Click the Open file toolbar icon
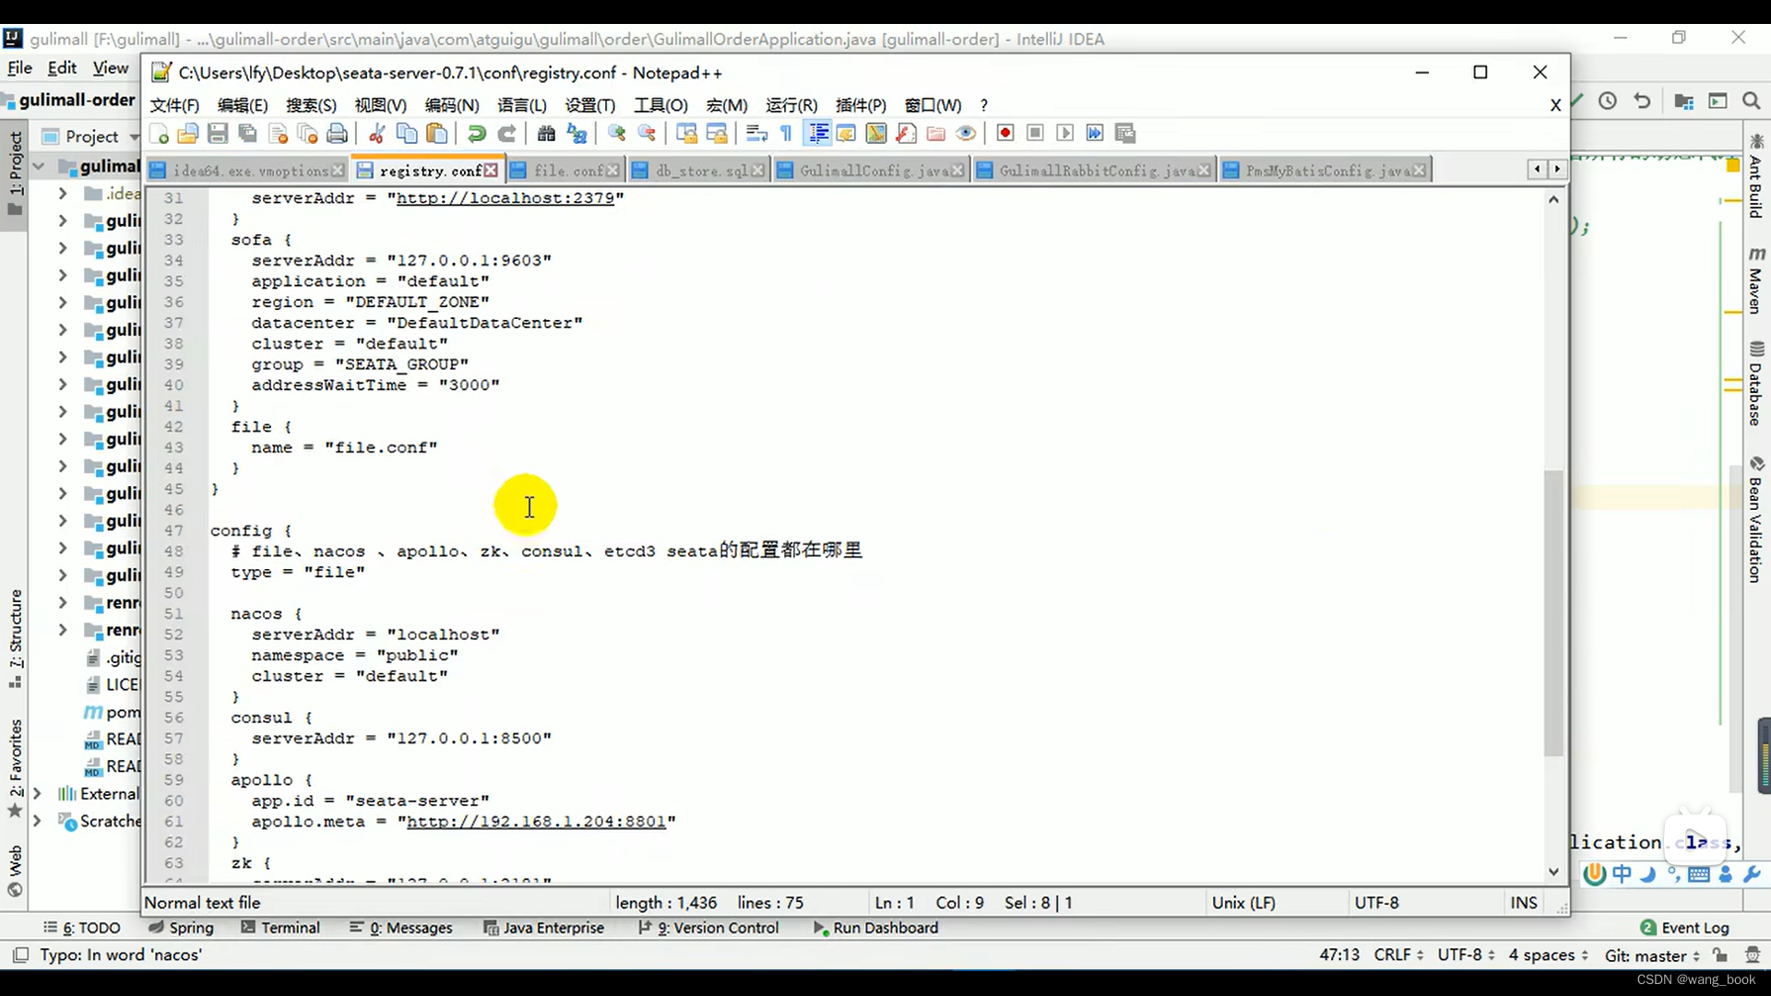 click(188, 134)
